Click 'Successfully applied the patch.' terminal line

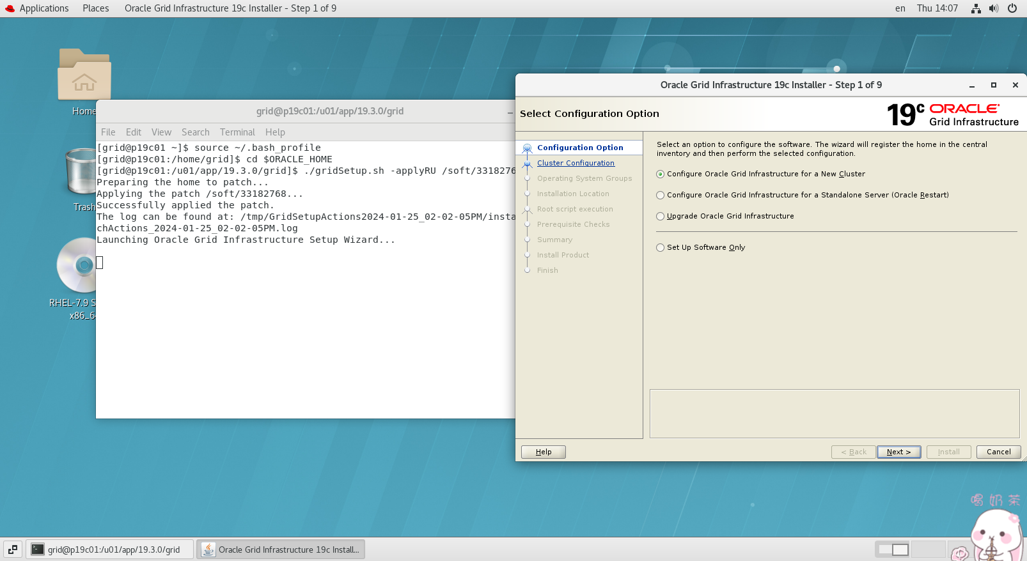tap(185, 205)
